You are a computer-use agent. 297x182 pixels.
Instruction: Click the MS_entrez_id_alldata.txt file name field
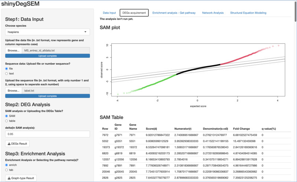click(x=56, y=50)
